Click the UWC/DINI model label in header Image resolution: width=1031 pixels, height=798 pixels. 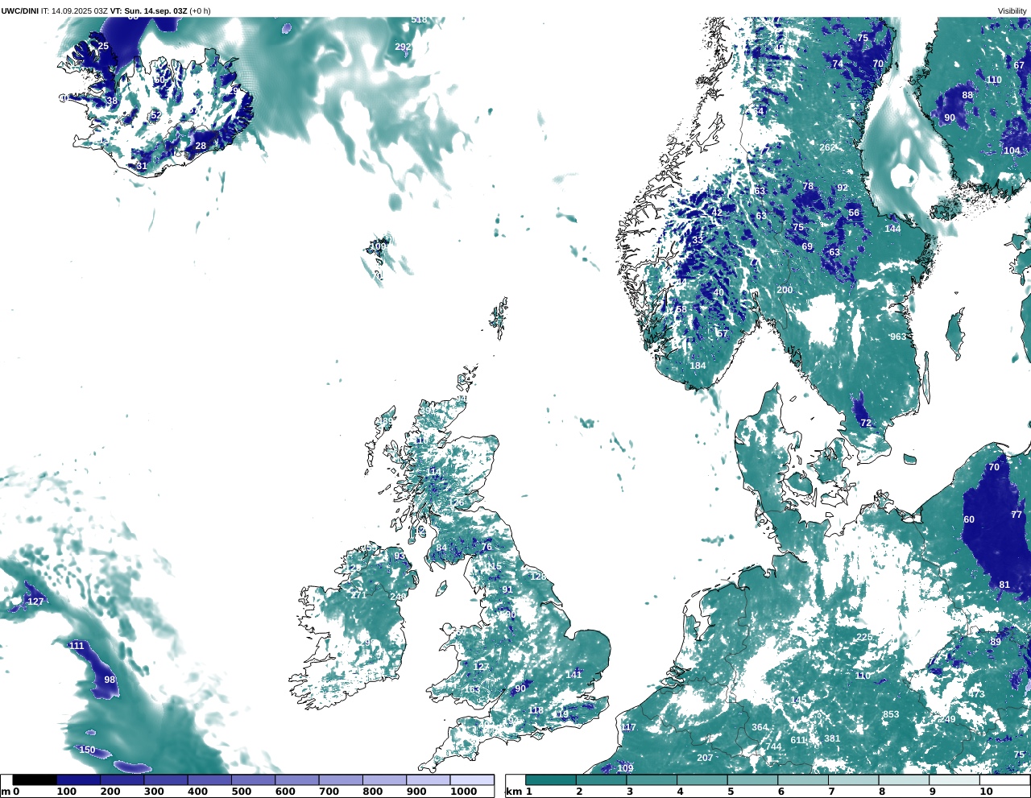coord(20,10)
